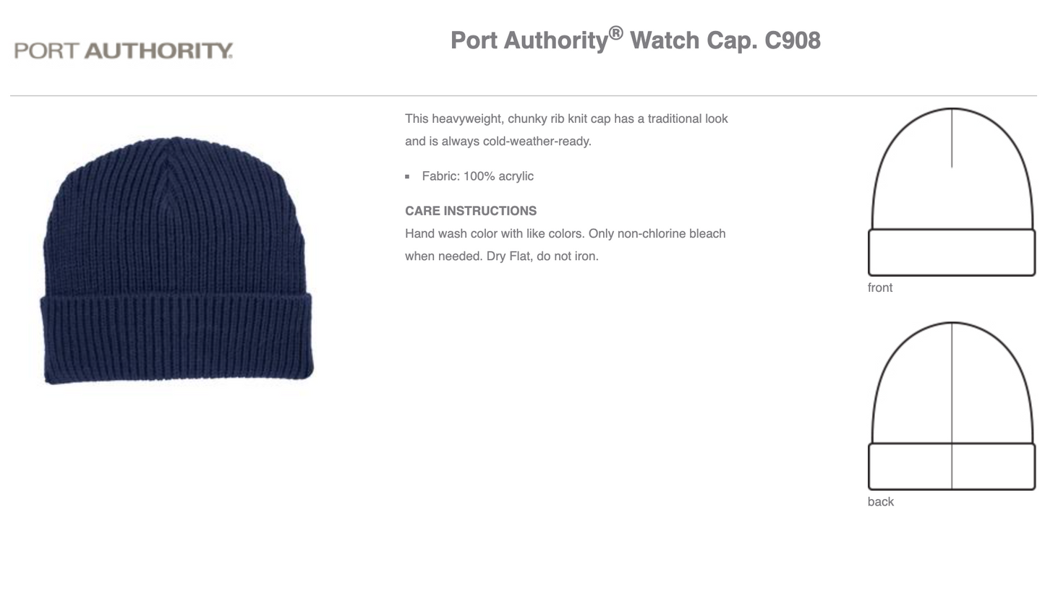
Task: Click the front view cap diagram
Action: [x=952, y=191]
